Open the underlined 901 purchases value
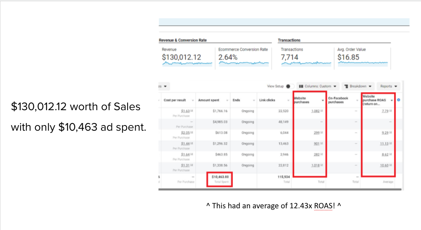Screen dimensions: 421x230 pos(315,144)
